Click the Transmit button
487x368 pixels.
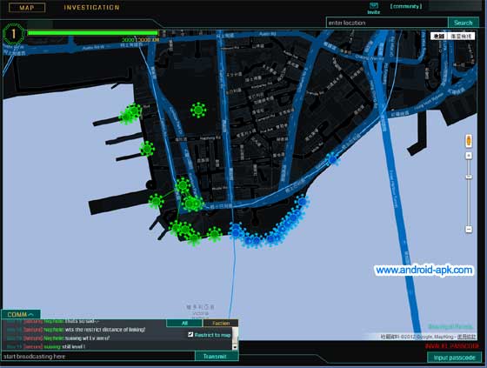[217, 356]
